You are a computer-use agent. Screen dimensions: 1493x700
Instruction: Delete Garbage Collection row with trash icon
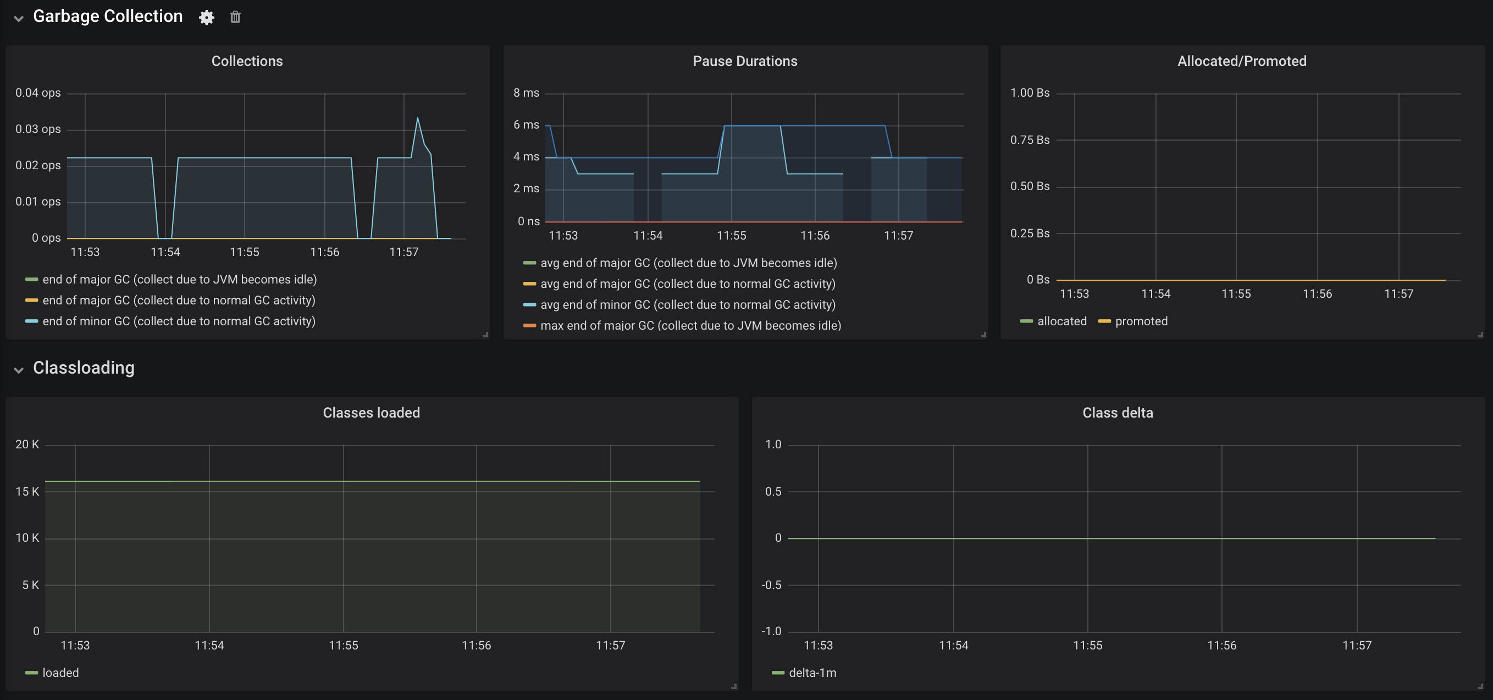point(235,18)
